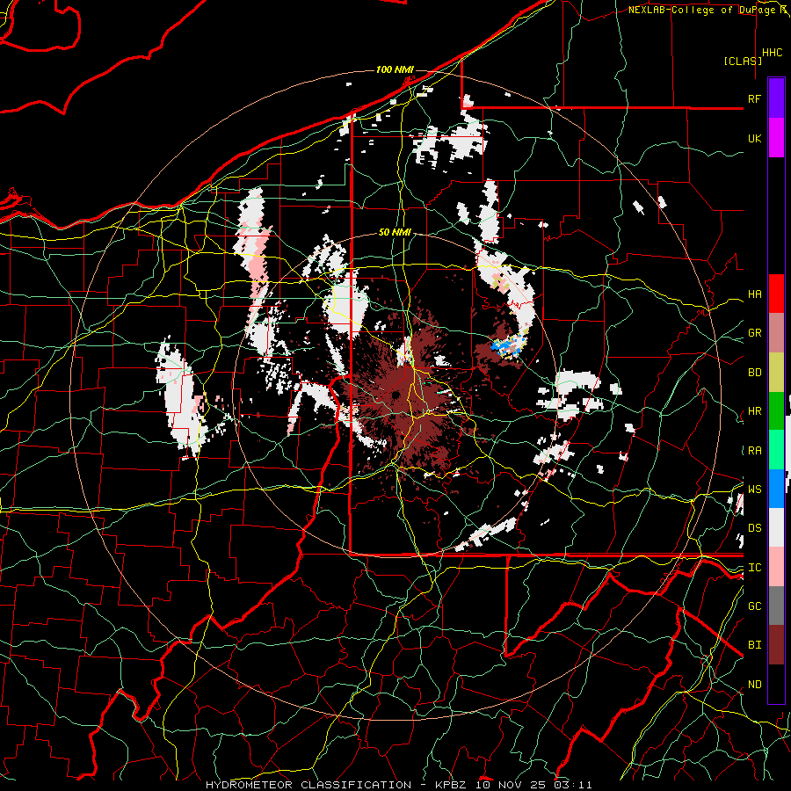Click the 50 NMI range ring label
This screenshot has height=791, width=791.
(395, 233)
